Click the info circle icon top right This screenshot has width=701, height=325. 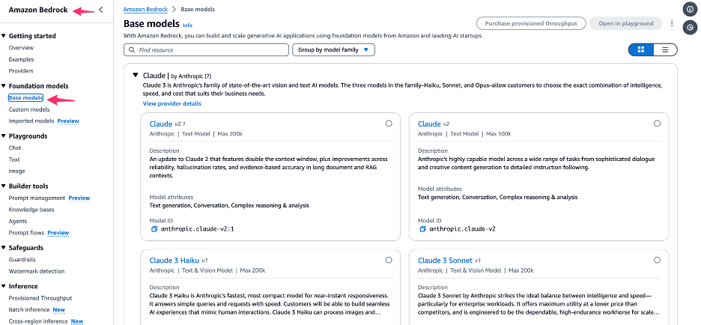coord(690,8)
